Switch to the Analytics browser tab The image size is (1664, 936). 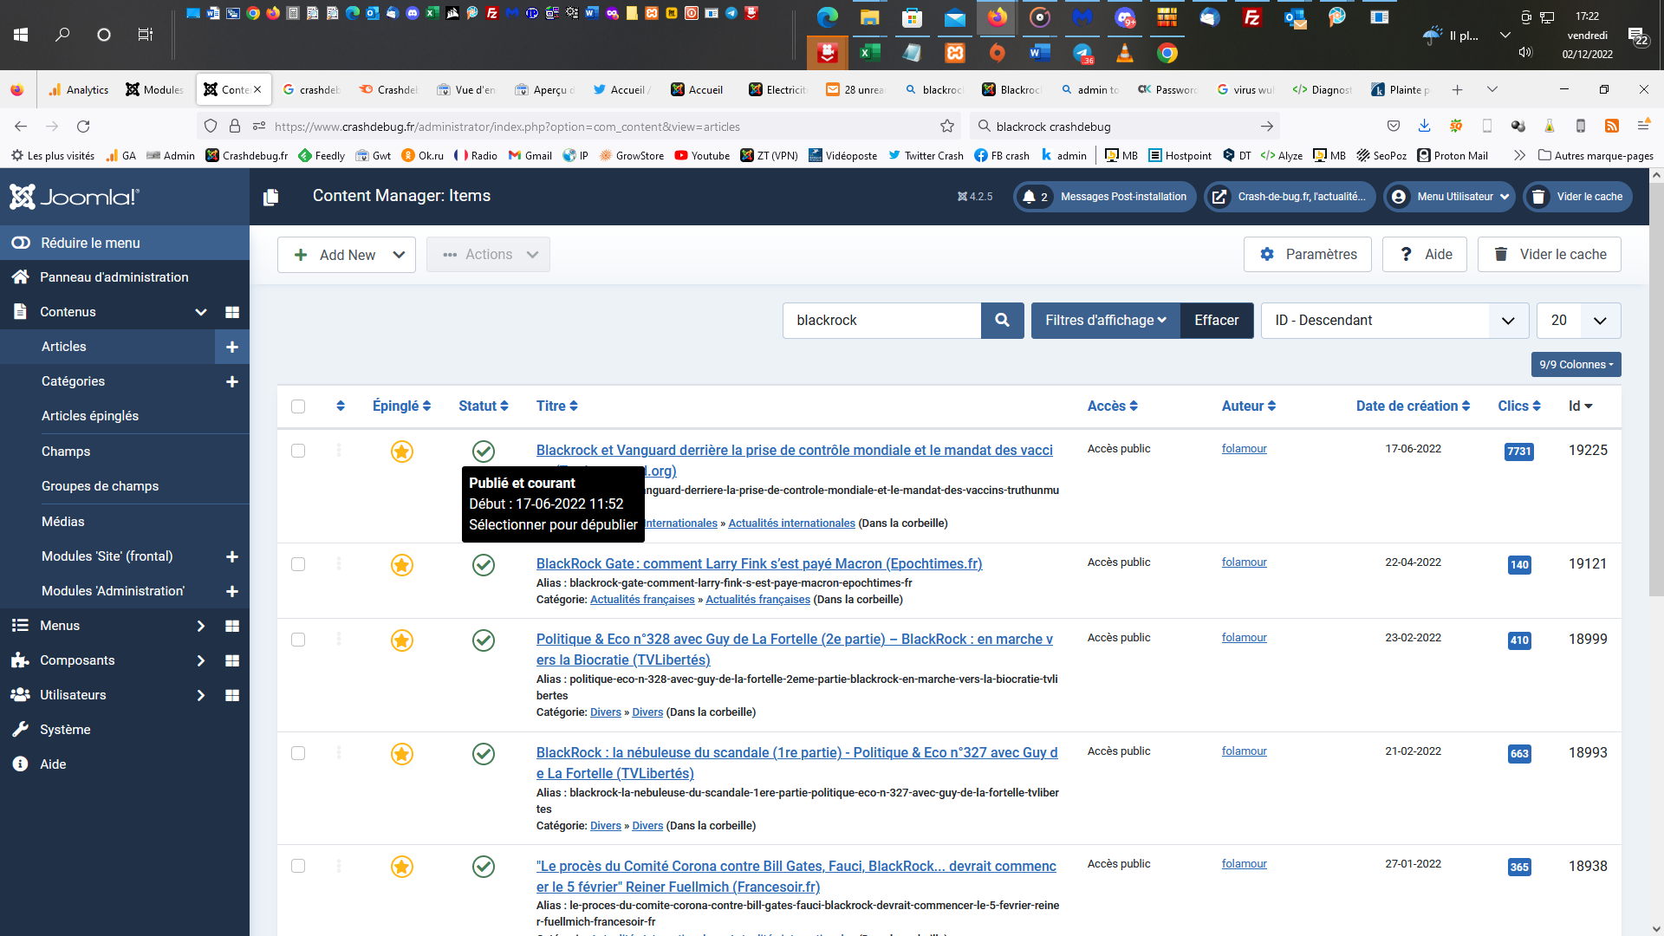[79, 89]
